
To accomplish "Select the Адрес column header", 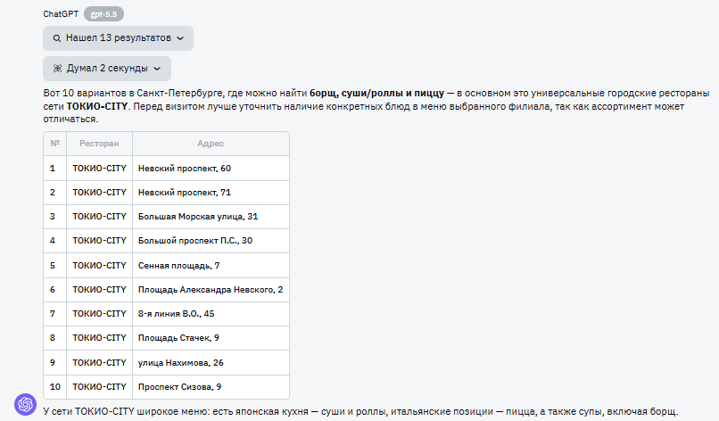I will coord(211,144).
